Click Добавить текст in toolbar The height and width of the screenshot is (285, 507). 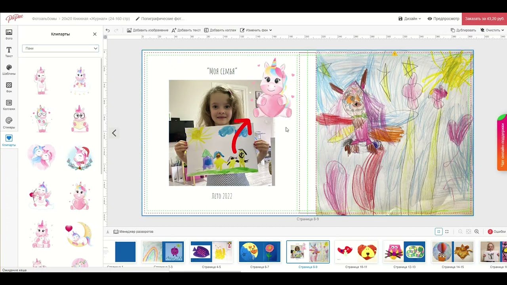click(x=186, y=30)
